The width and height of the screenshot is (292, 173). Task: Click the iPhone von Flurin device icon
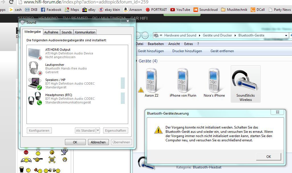183,79
